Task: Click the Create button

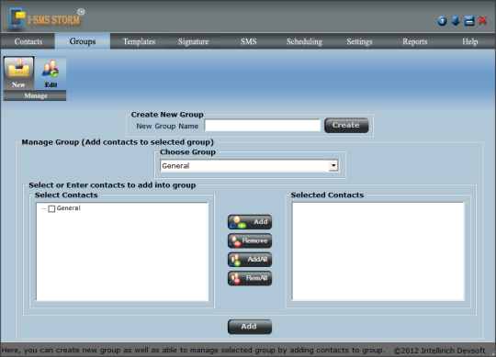Action: (x=346, y=125)
